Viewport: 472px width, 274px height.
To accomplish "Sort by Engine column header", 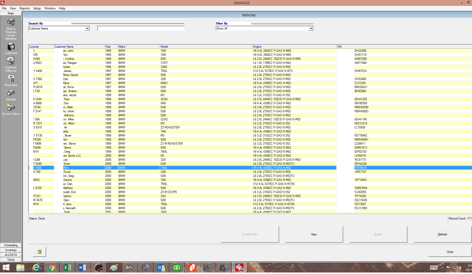I will coord(294,47).
